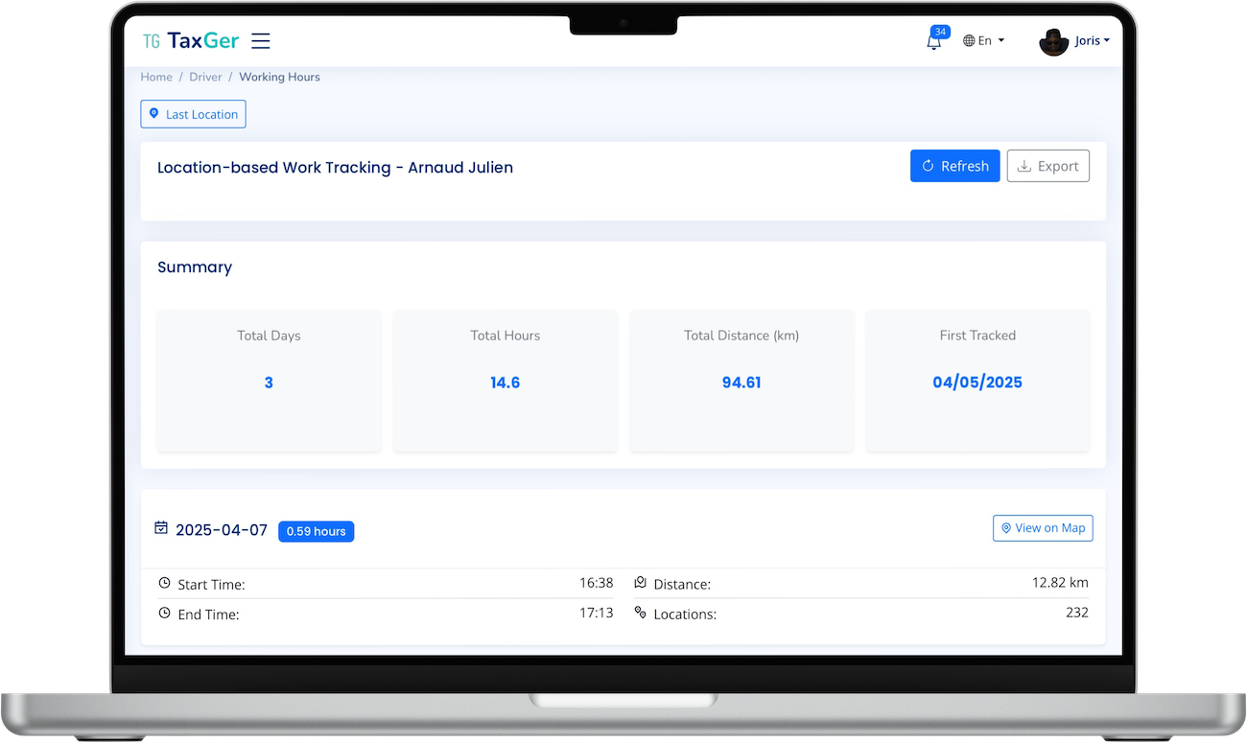Toggle the hamburger sidebar menu

[x=261, y=40]
